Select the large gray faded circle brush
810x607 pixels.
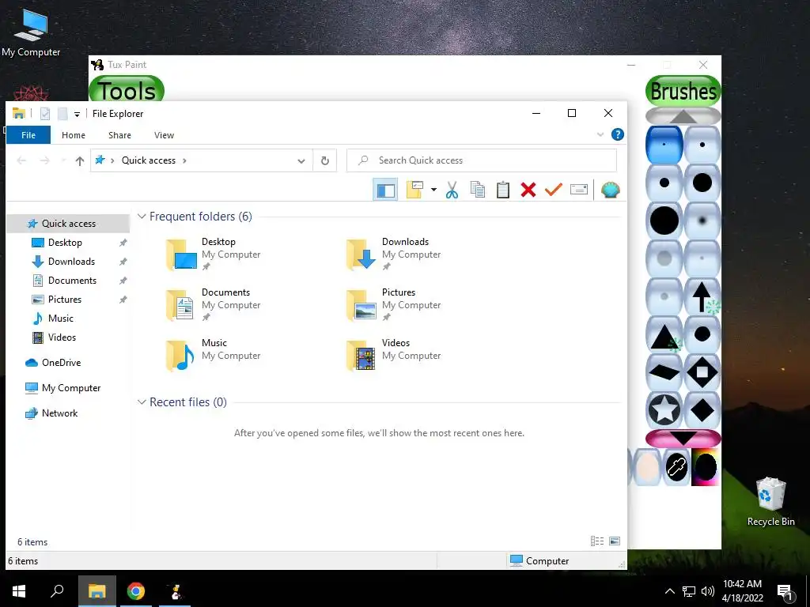point(664,258)
